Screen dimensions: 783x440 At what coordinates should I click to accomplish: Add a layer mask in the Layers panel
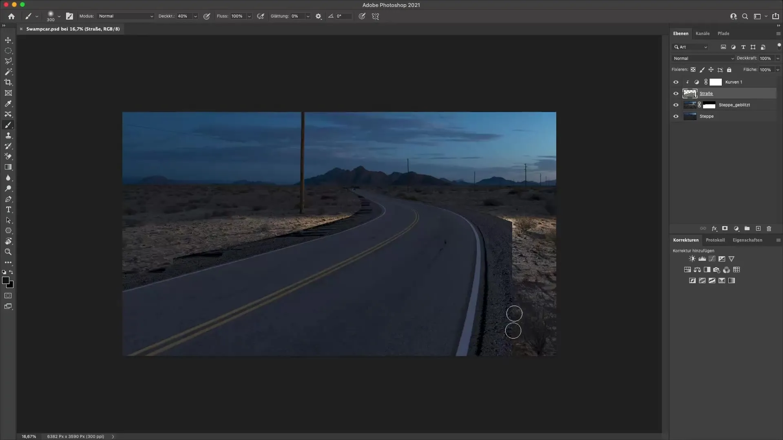point(725,229)
